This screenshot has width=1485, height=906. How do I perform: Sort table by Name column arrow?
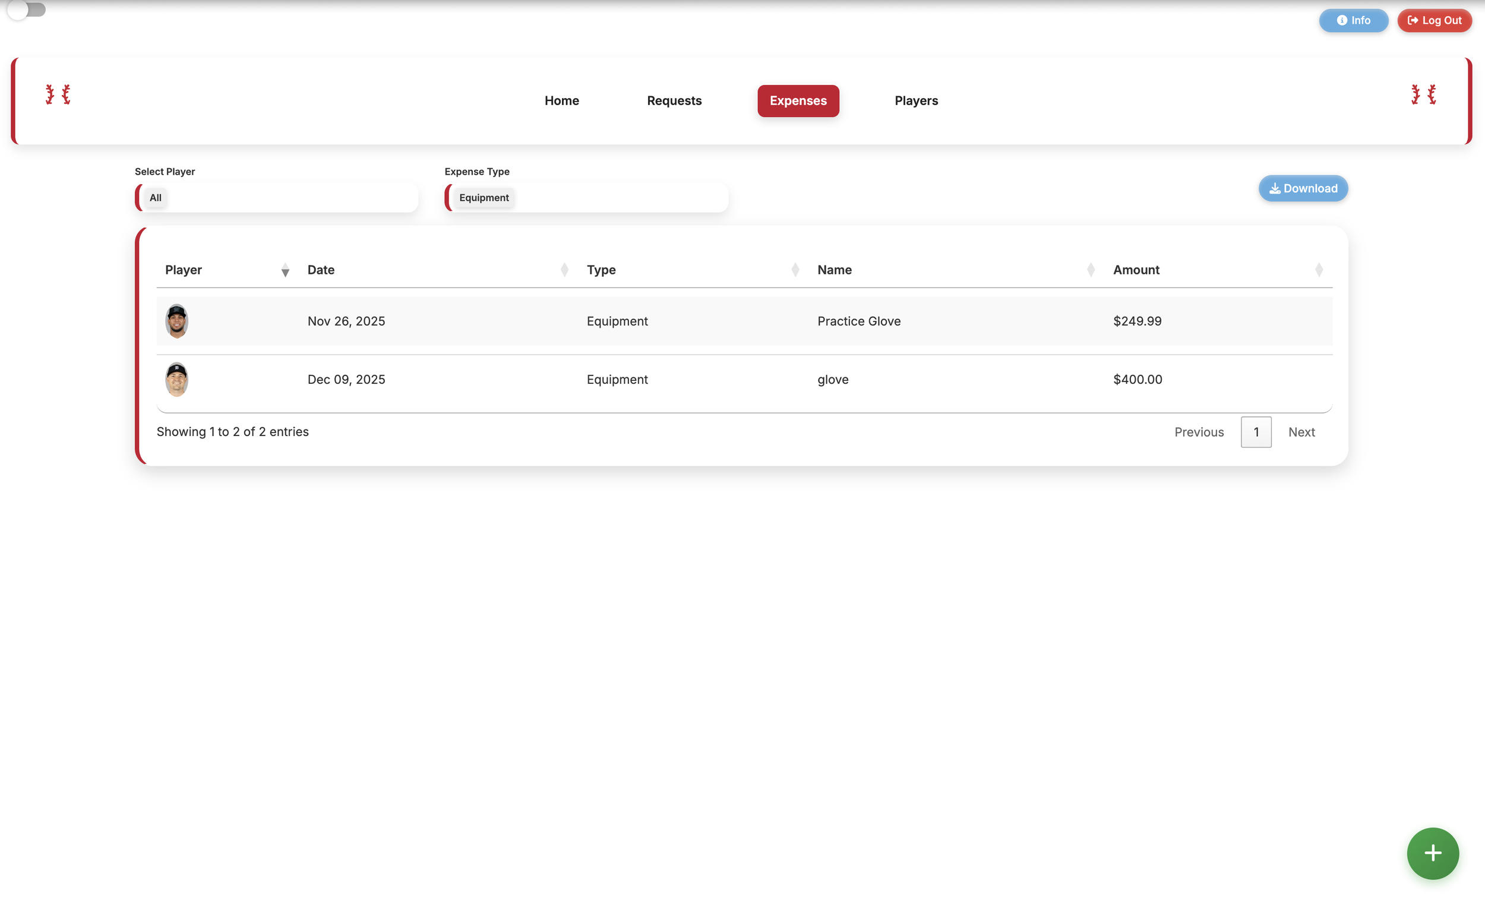[1090, 270]
